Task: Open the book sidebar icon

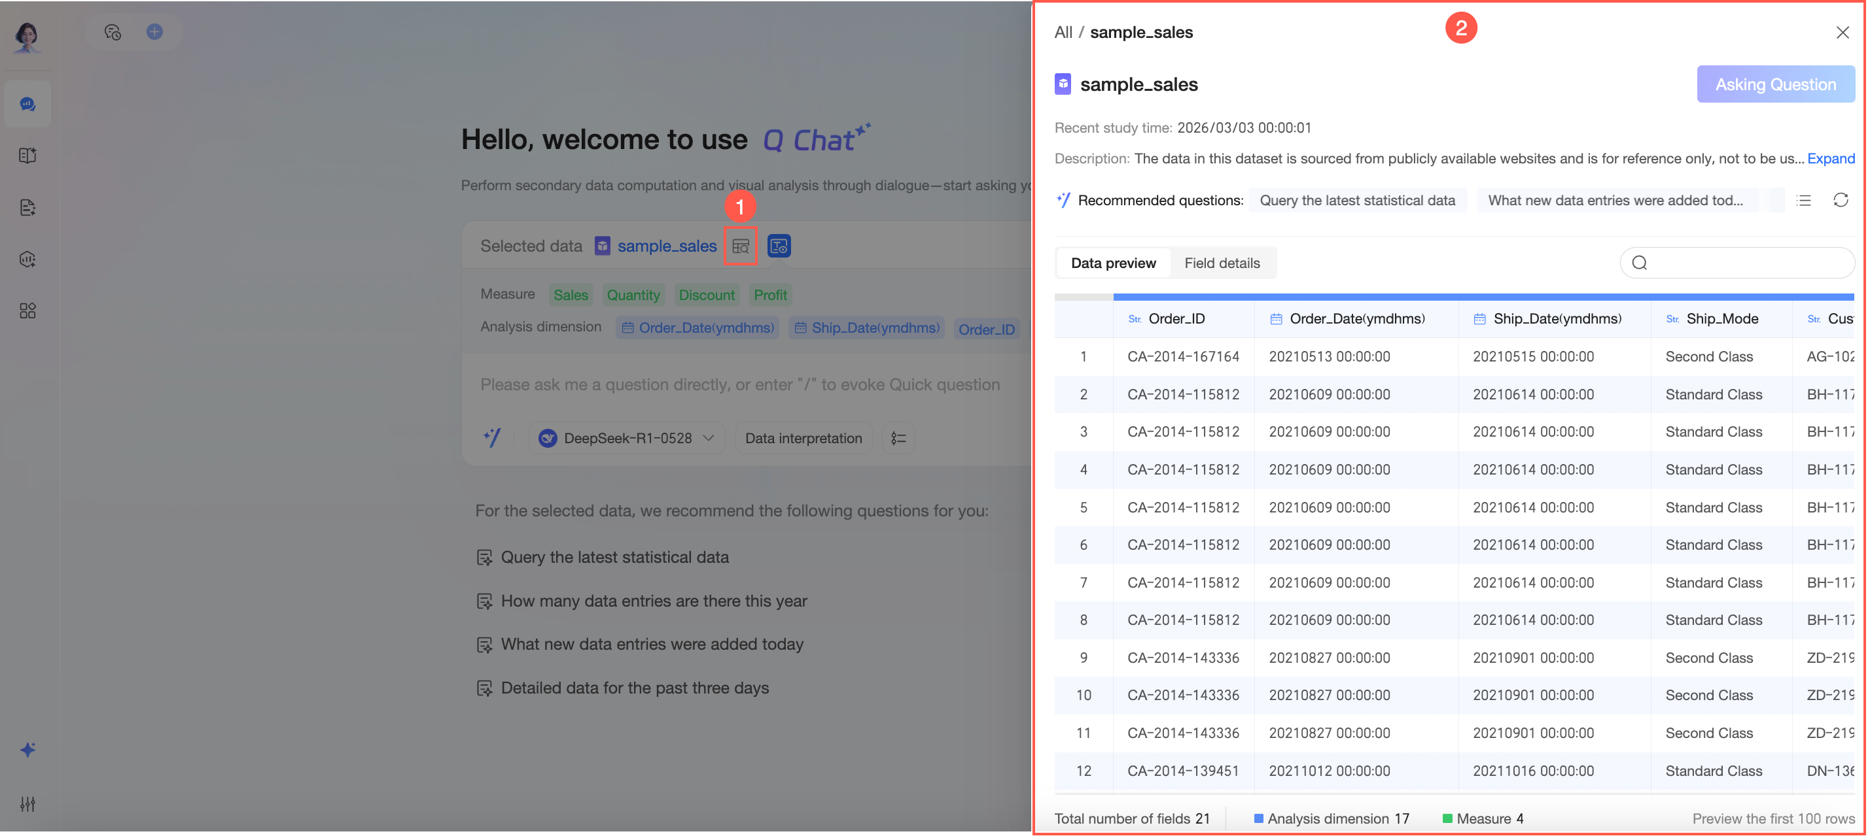Action: (27, 155)
